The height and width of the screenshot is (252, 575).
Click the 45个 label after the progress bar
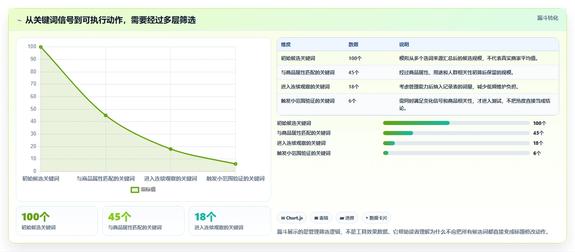[538, 133]
